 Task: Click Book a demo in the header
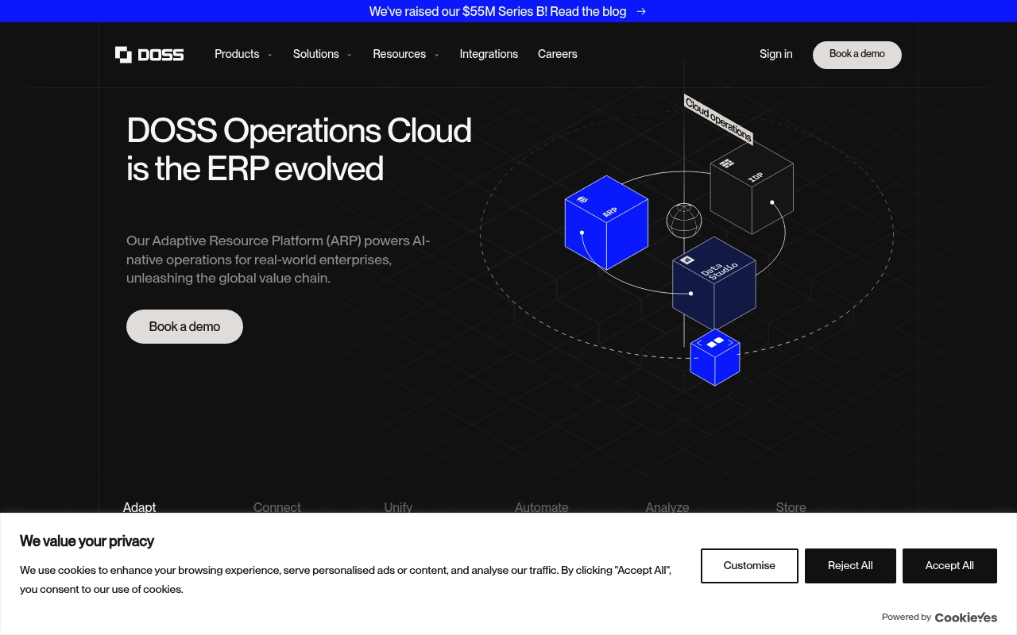click(857, 55)
